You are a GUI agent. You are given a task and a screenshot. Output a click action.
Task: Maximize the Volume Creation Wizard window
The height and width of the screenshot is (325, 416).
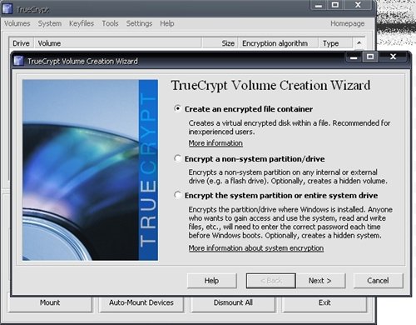pos(370,57)
